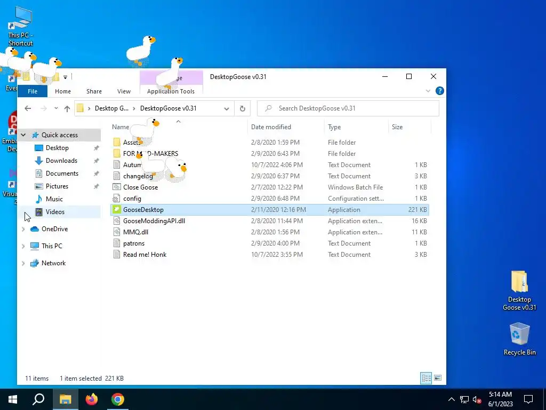The width and height of the screenshot is (546, 410).
Task: Focus the Search DesktopGoose v0.31 field
Action: click(x=348, y=108)
